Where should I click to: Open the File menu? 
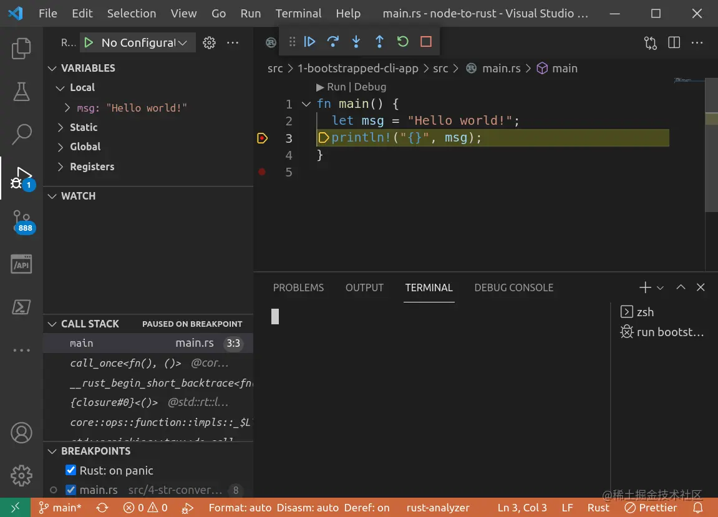pyautogui.click(x=47, y=13)
